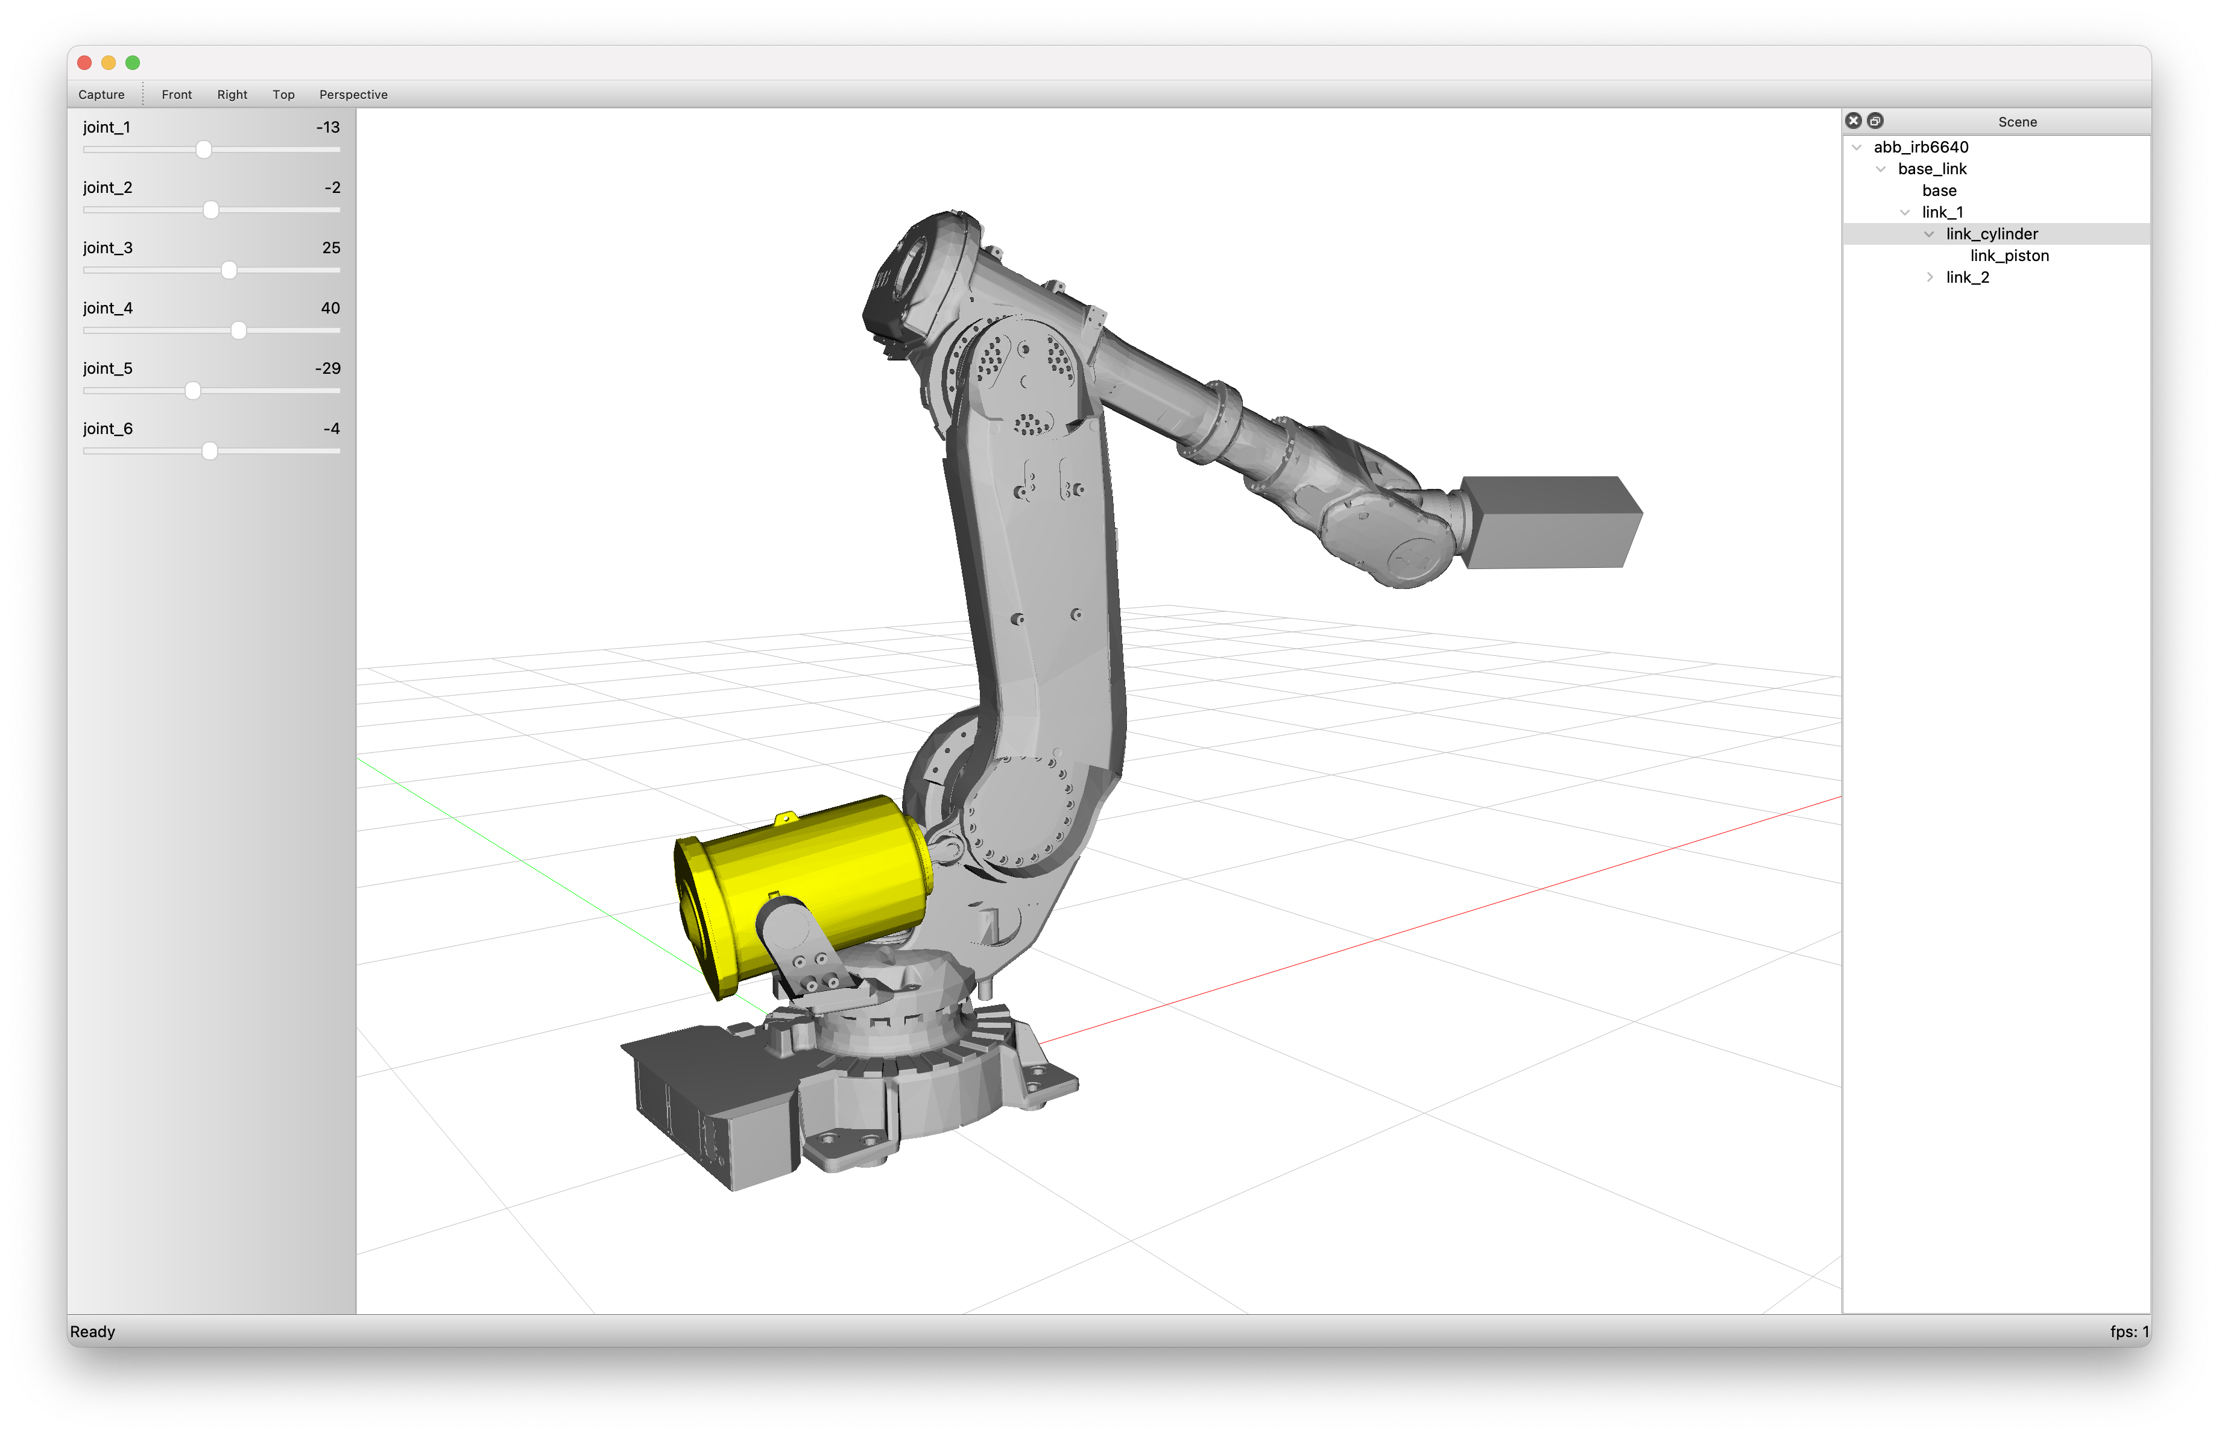Click the yellow highlighted cylinder in the viewport
The image size is (2219, 1436).
(821, 867)
